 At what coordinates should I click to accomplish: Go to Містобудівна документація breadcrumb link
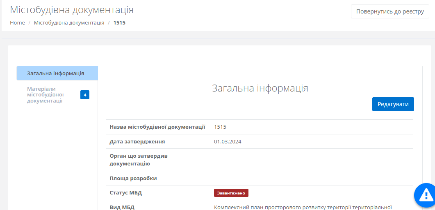[69, 23]
